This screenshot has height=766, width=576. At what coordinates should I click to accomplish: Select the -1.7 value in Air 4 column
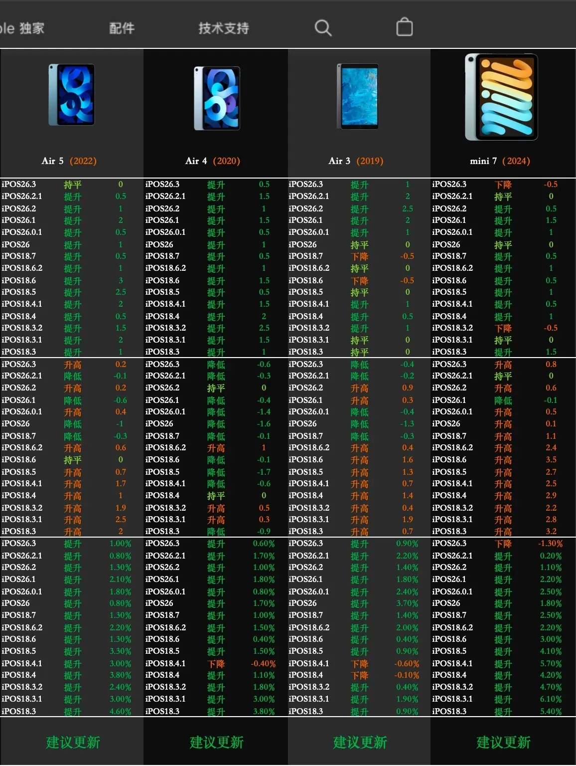264,472
